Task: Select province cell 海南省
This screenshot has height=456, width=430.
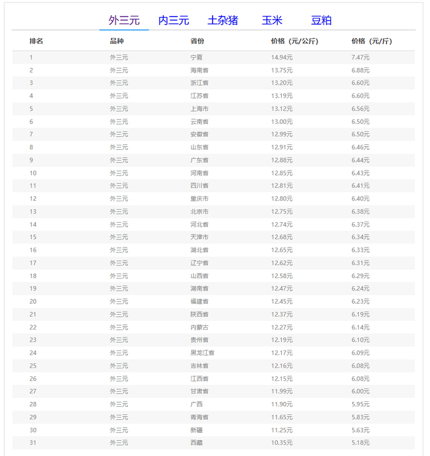Action: click(200, 70)
